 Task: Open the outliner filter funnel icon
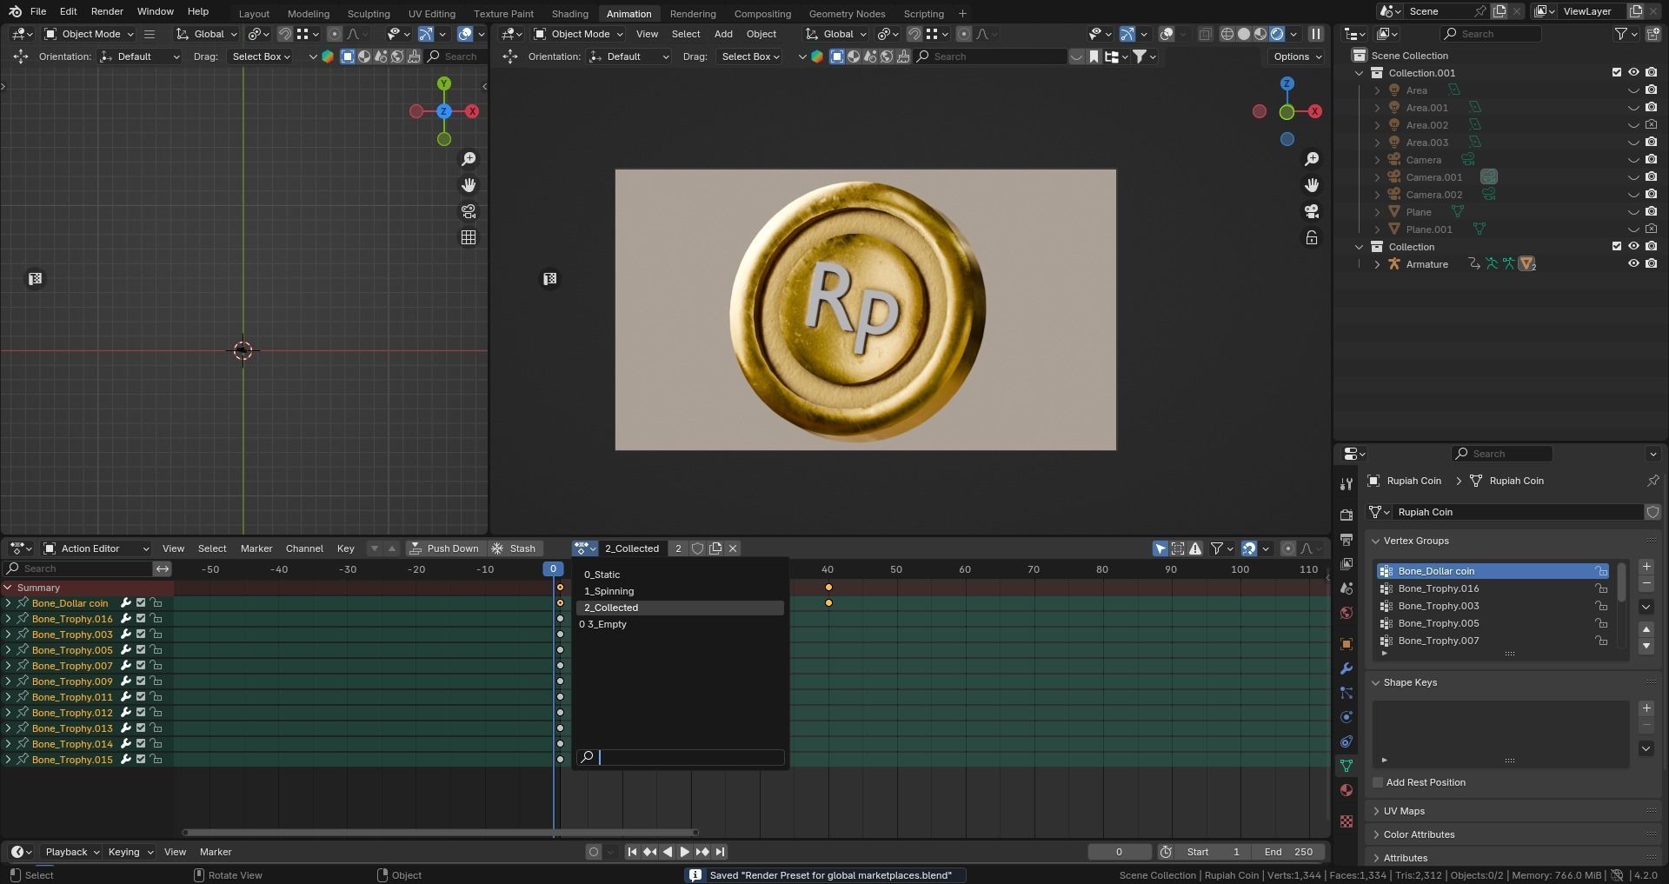1620,34
